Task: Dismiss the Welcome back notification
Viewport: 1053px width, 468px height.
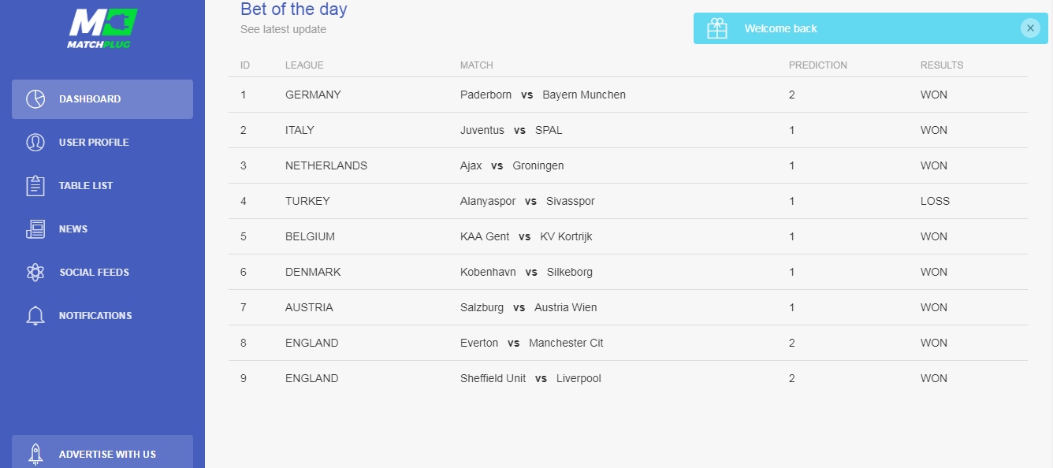Action: tap(1030, 28)
